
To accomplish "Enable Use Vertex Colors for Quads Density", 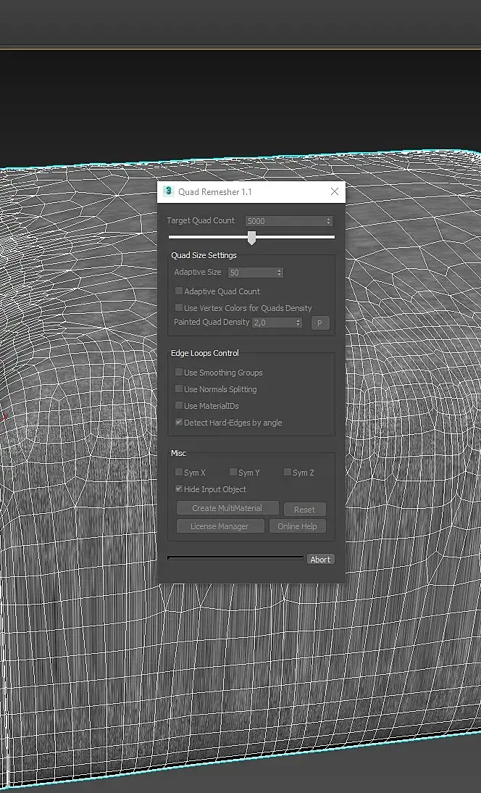I will (x=179, y=307).
